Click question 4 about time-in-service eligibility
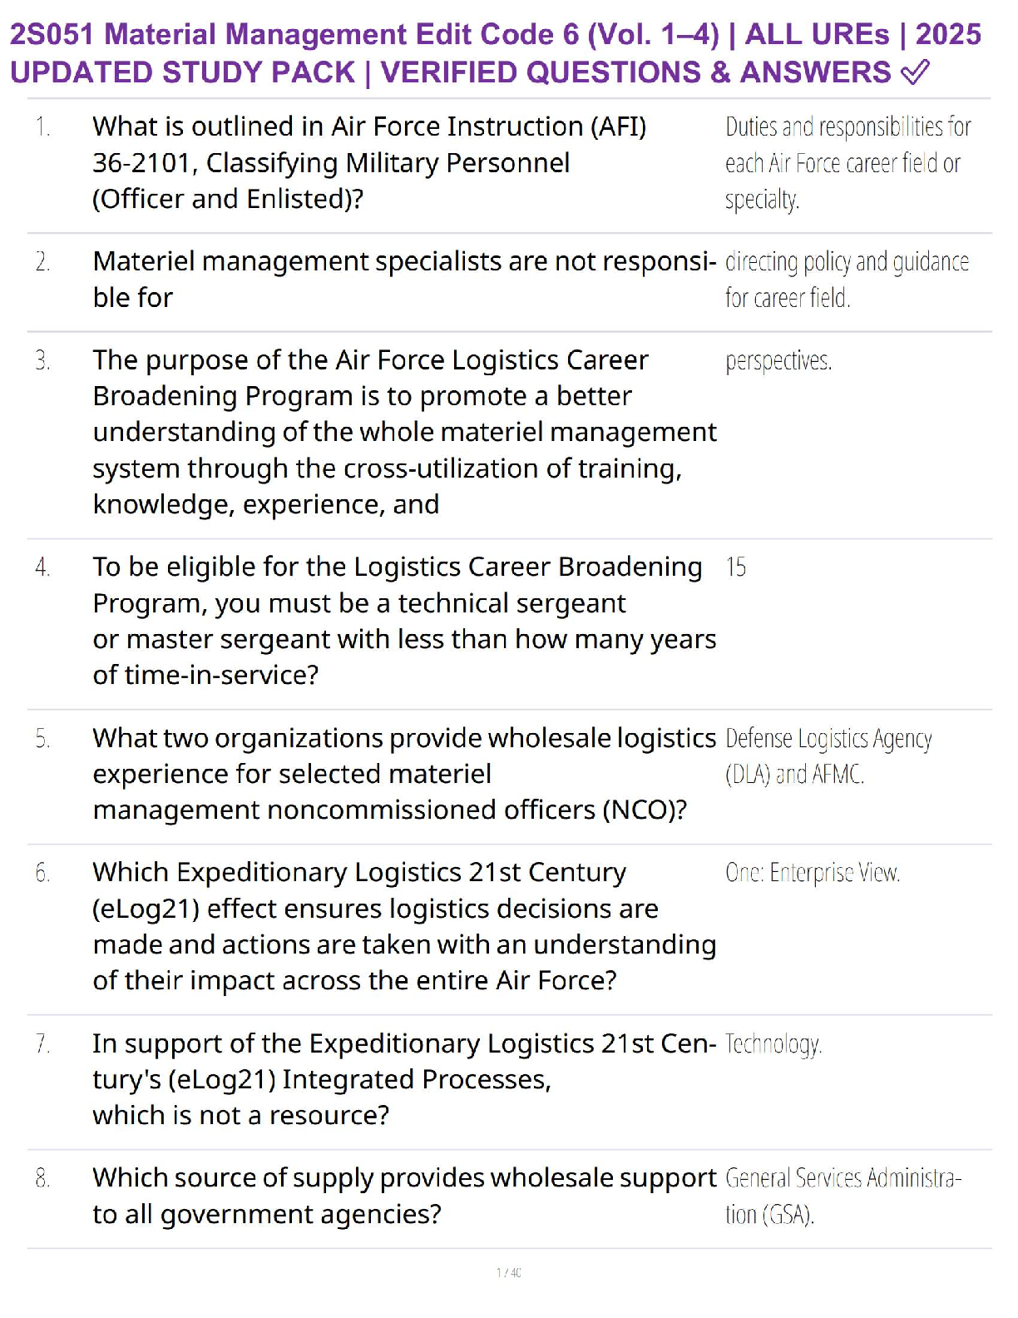Screen dimensions: 1018x1318 404,621
